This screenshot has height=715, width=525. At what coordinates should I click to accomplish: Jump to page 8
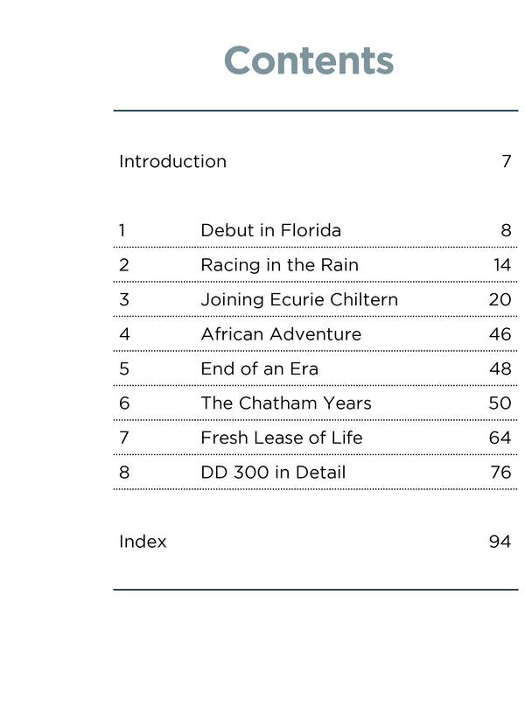tap(506, 230)
